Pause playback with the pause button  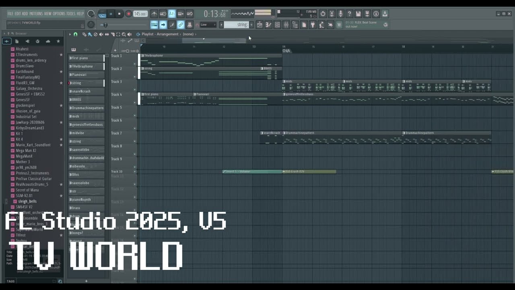(x=111, y=14)
